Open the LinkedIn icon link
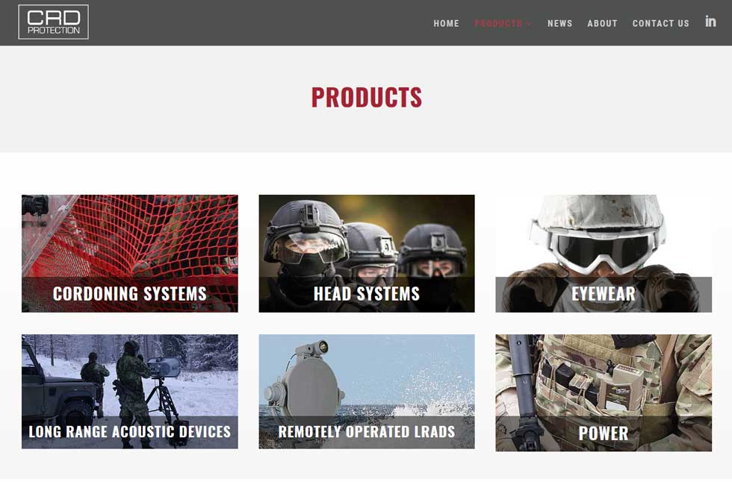The height and width of the screenshot is (482, 732). point(710,22)
